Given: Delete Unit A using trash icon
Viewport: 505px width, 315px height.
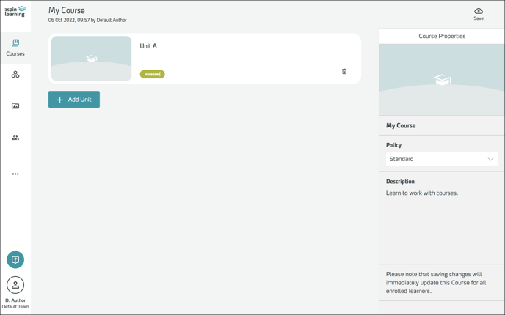Looking at the screenshot, I should pyautogui.click(x=344, y=72).
